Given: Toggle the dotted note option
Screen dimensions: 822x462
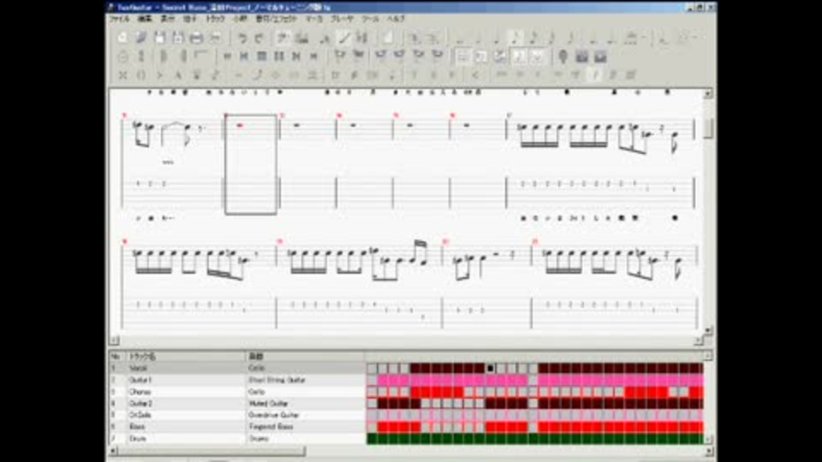Looking at the screenshot, I should (593, 38).
